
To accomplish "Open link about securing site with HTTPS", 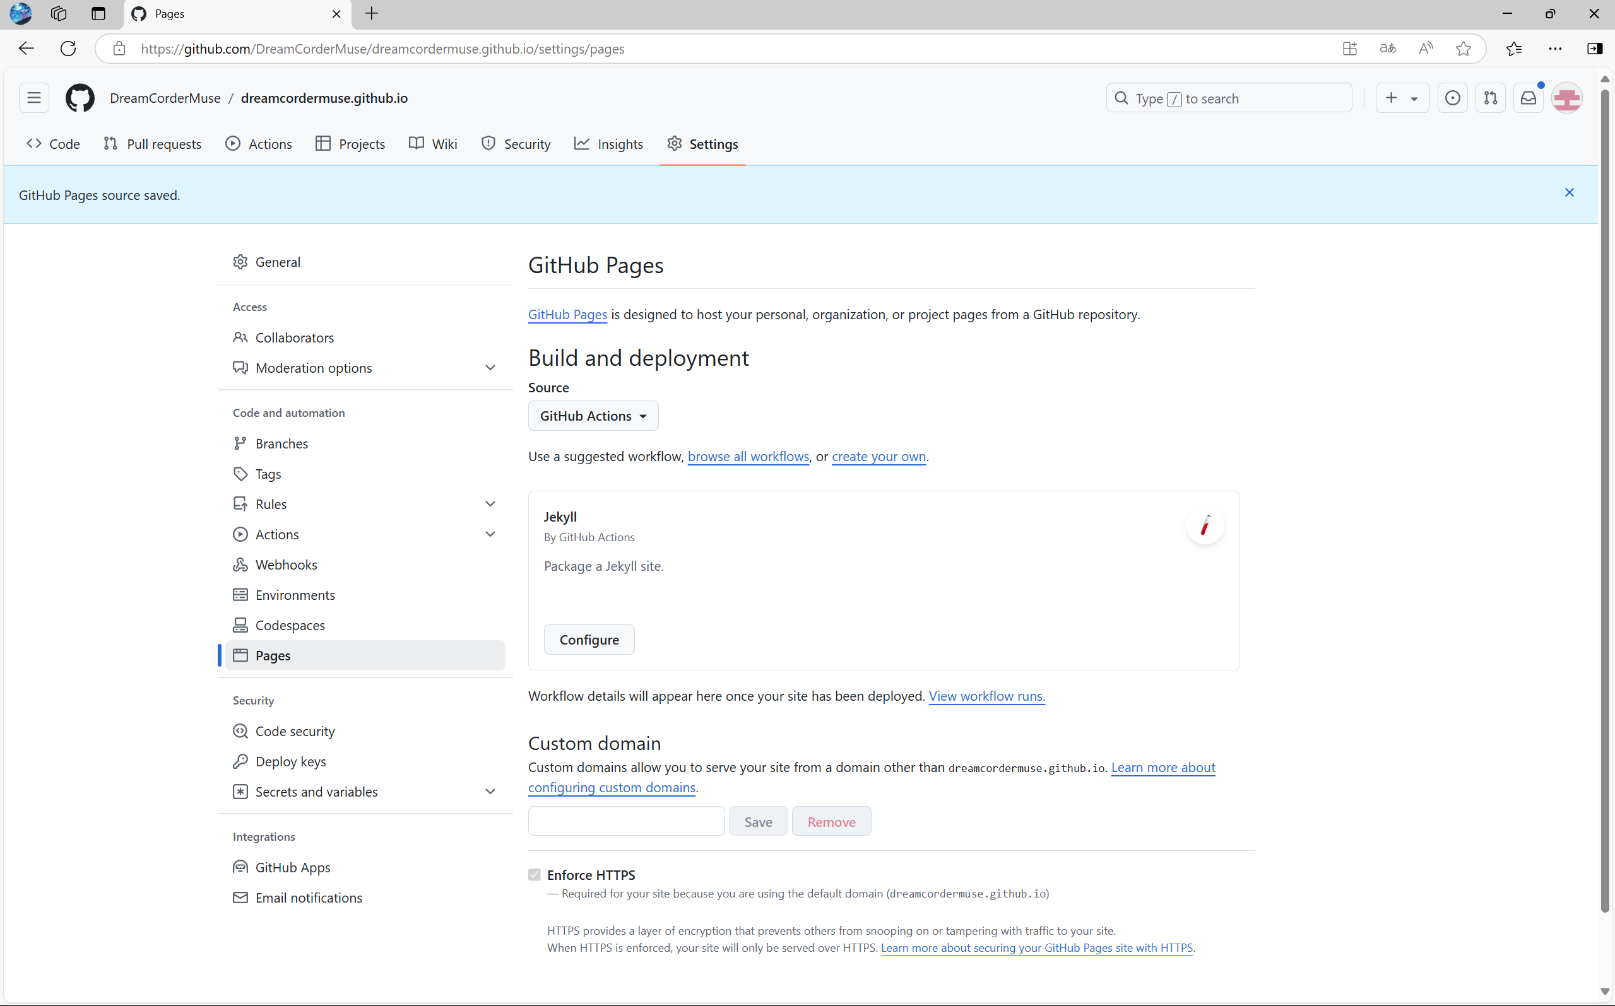I will coord(1036,947).
